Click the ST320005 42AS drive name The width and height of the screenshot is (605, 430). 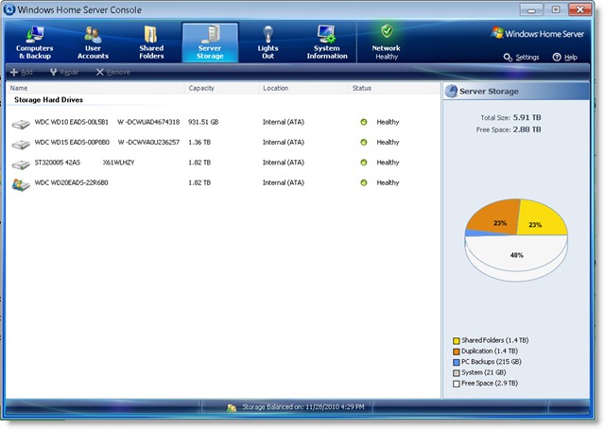coord(57,163)
